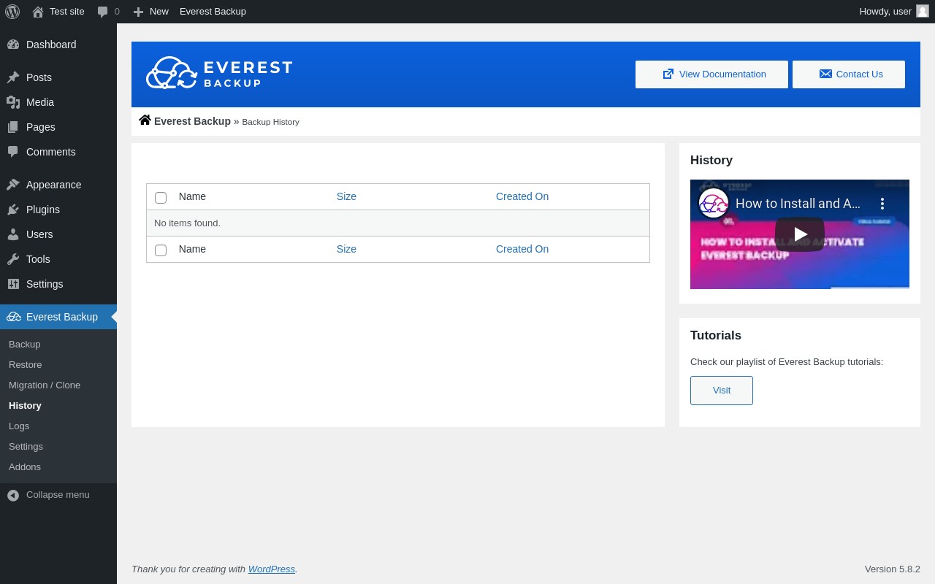Image resolution: width=935 pixels, height=584 pixels.
Task: Sort by Size in footer row
Action: click(x=346, y=249)
